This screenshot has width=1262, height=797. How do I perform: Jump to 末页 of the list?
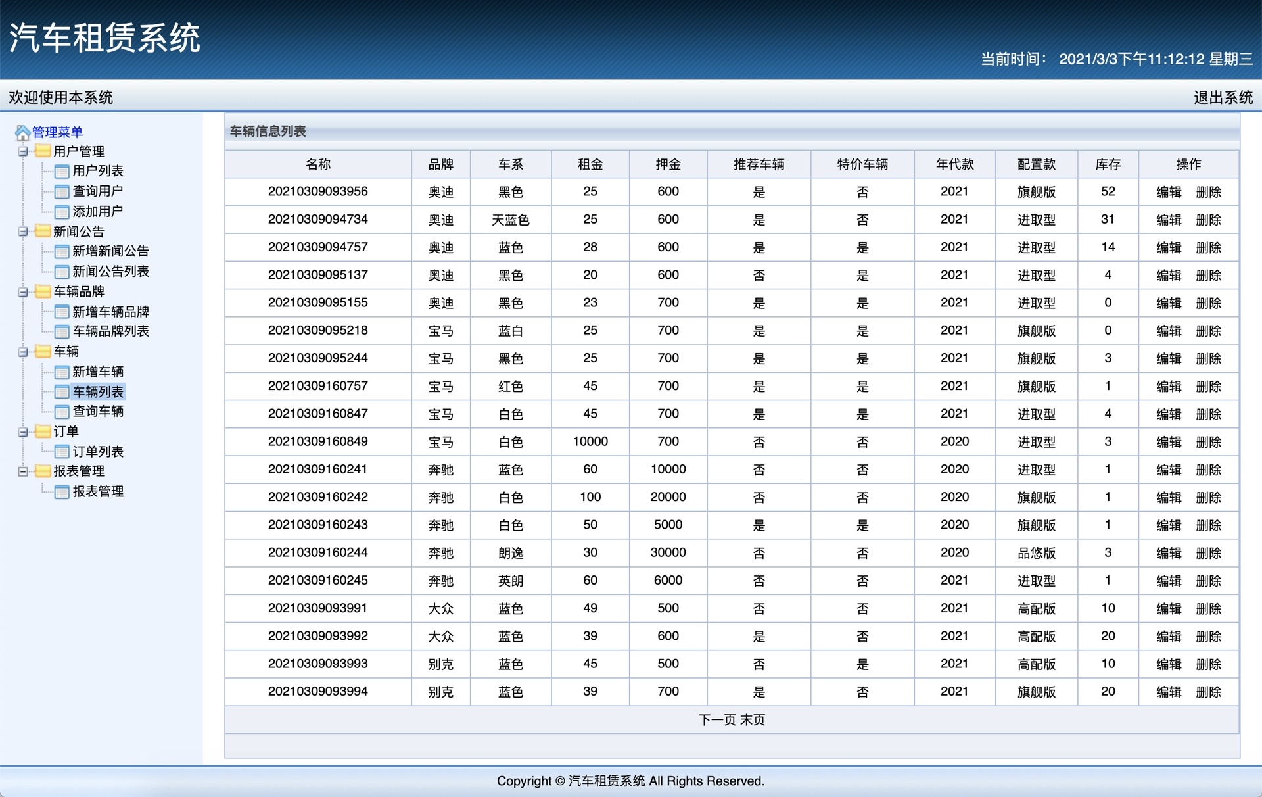[x=753, y=720]
